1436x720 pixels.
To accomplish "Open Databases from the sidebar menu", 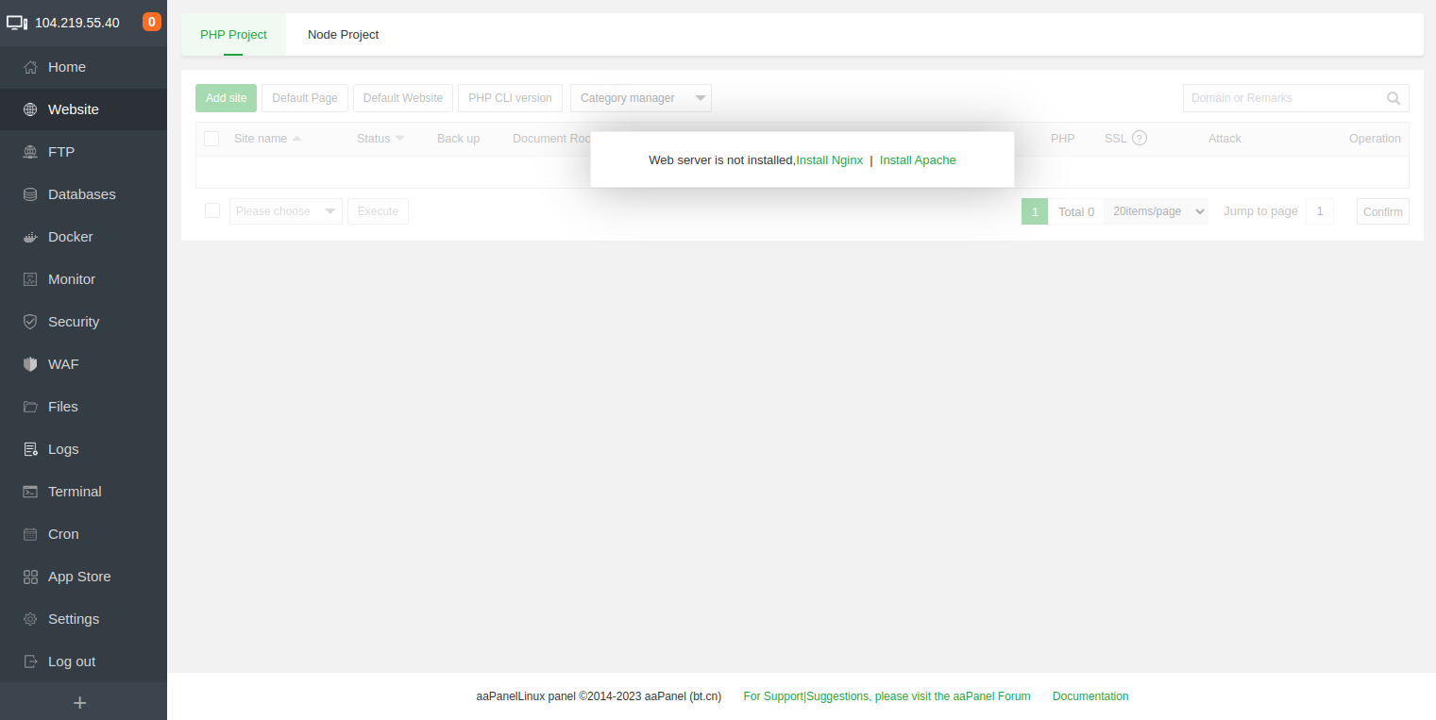I will tap(81, 194).
